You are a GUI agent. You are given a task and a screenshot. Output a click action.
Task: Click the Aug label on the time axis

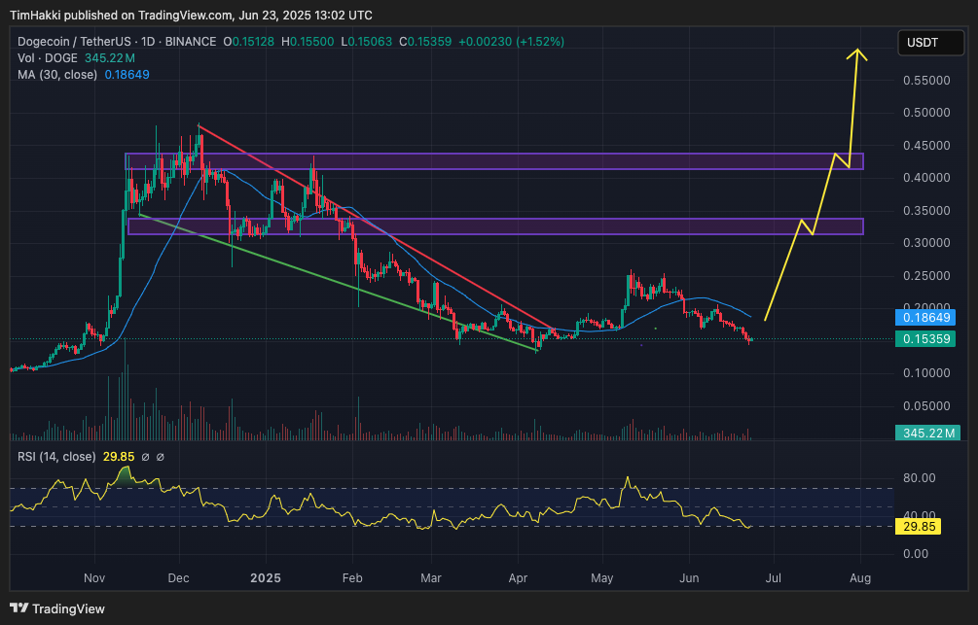pyautogui.click(x=860, y=578)
